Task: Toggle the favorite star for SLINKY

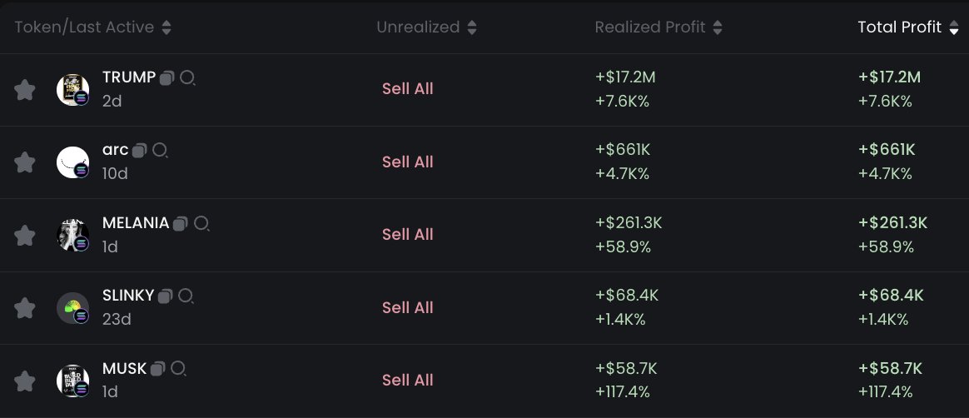Action: (x=25, y=308)
